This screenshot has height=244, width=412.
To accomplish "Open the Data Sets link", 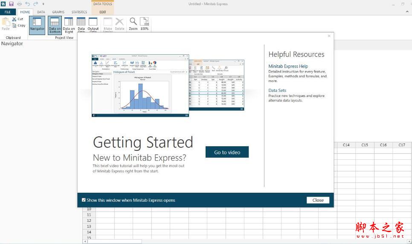I will pos(277,90).
